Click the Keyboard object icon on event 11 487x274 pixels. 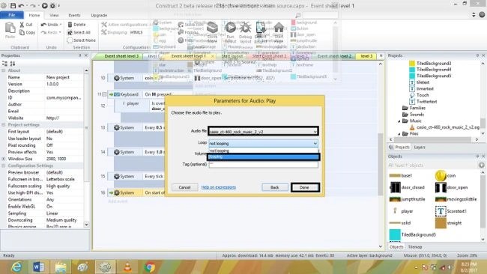[116, 94]
